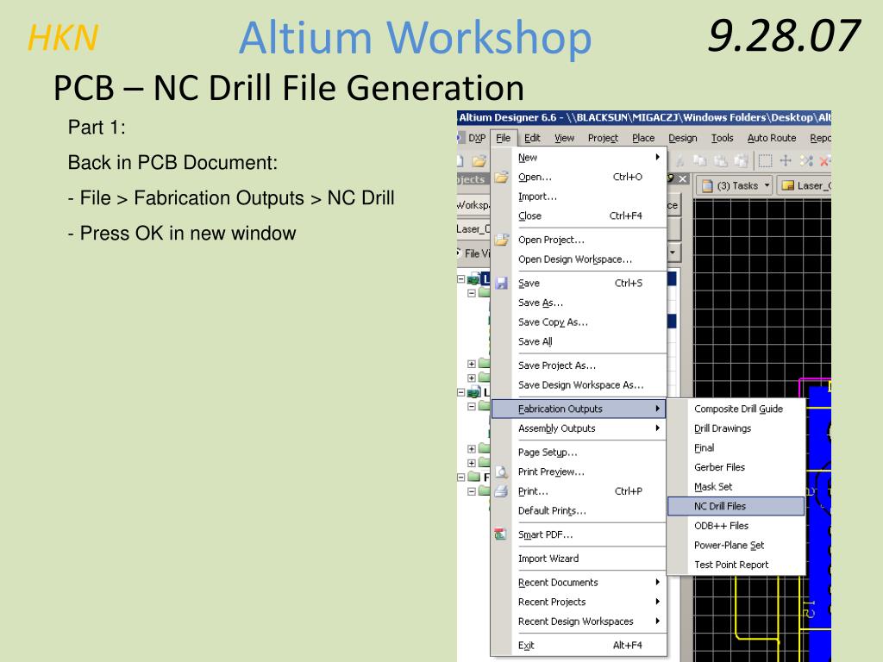
Task: Expand the Assembly Outputs submenu
Action: tap(579, 428)
